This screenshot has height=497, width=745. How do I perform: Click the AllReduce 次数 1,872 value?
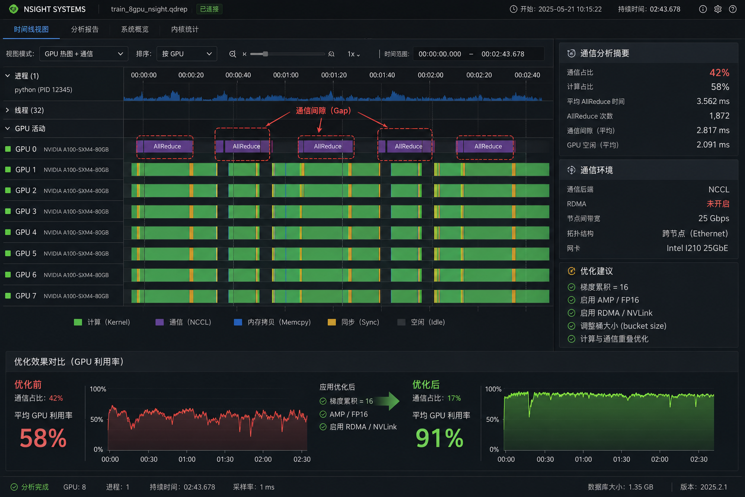point(719,116)
